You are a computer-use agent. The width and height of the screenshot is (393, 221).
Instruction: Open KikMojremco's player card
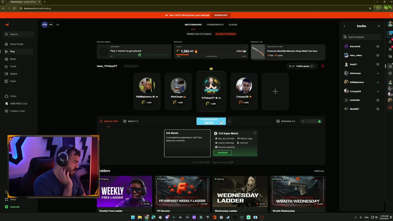(x=147, y=91)
